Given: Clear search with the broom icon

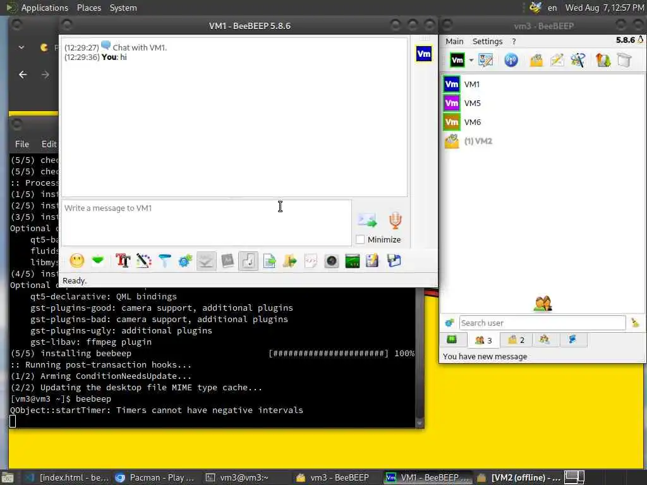Looking at the screenshot, I should point(635,323).
